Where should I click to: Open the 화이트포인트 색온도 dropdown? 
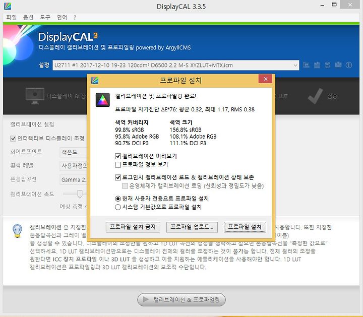74,152
